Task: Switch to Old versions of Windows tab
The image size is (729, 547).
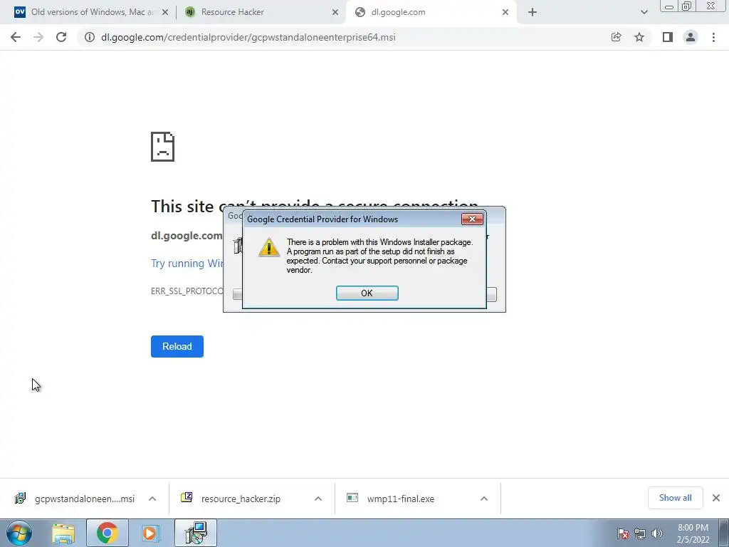Action: [x=92, y=13]
